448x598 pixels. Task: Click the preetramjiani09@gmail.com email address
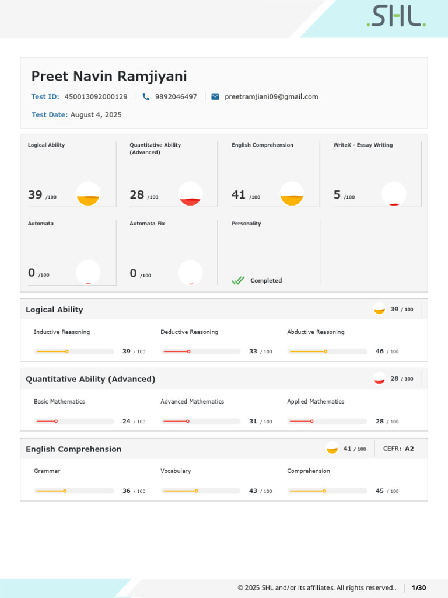click(x=271, y=97)
